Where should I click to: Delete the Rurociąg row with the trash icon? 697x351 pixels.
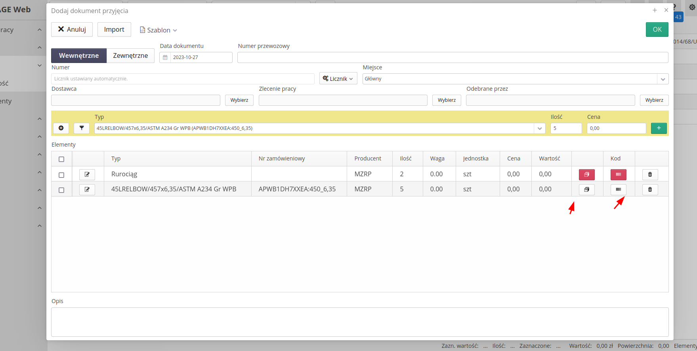pos(650,174)
